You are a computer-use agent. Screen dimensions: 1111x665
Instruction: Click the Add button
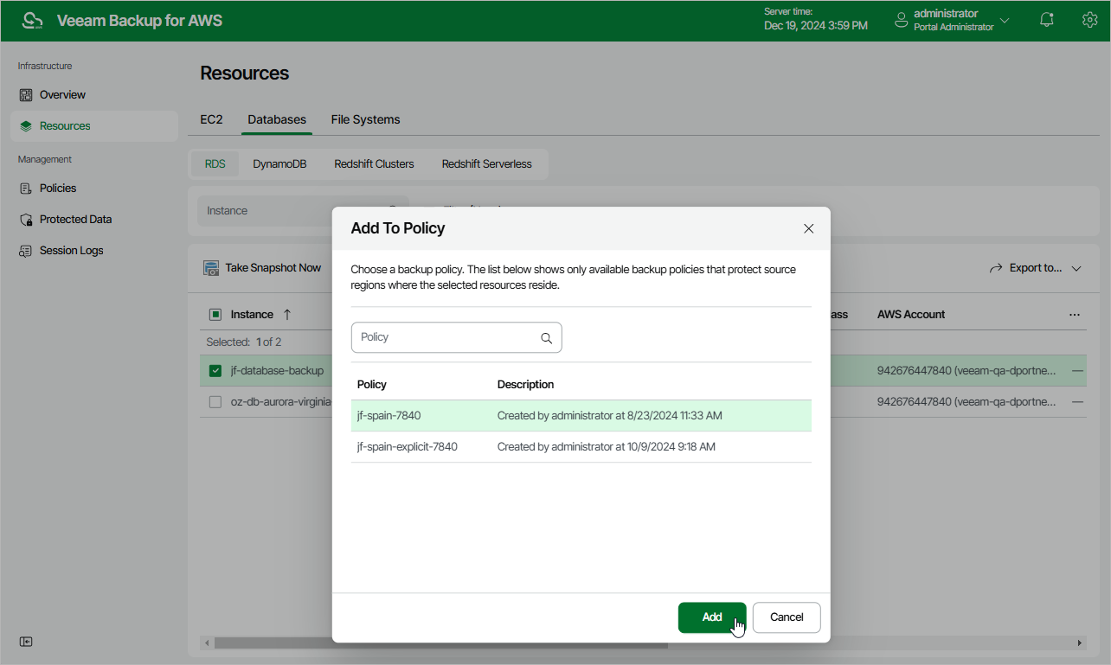point(711,617)
